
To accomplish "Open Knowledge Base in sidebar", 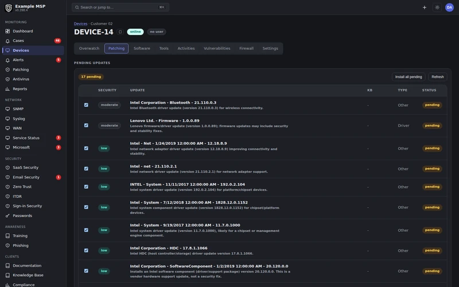I will click(33, 275).
